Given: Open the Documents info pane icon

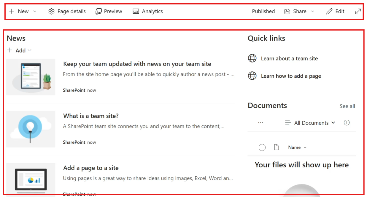Looking at the screenshot, I should (347, 123).
